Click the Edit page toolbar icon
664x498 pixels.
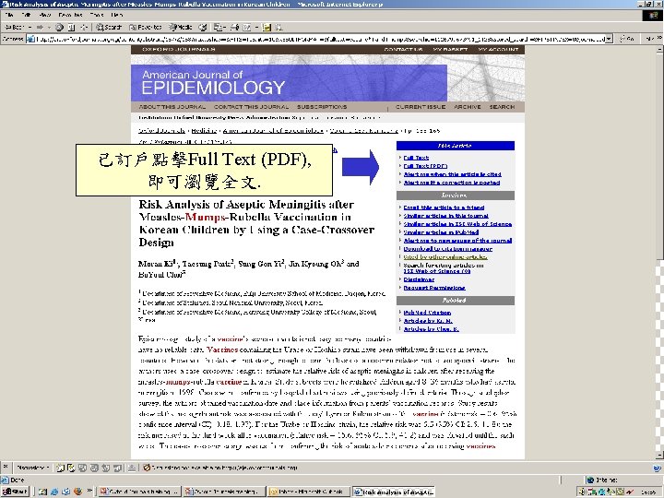(x=247, y=27)
